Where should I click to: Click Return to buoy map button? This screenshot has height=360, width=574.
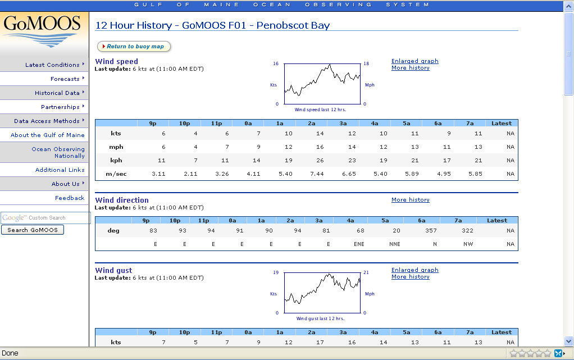(134, 47)
